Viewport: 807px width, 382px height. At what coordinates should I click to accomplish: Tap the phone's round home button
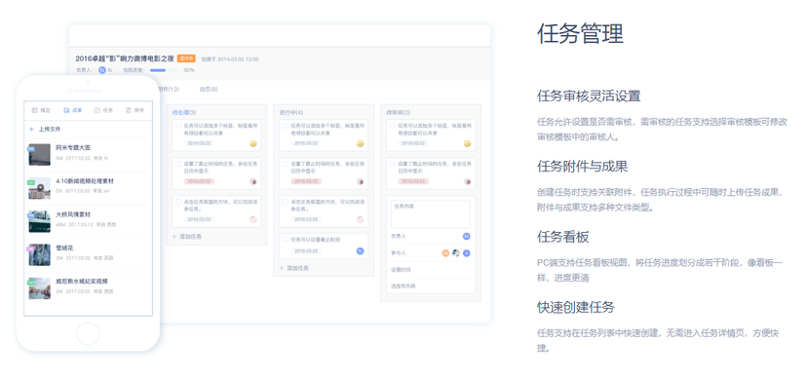[88, 333]
